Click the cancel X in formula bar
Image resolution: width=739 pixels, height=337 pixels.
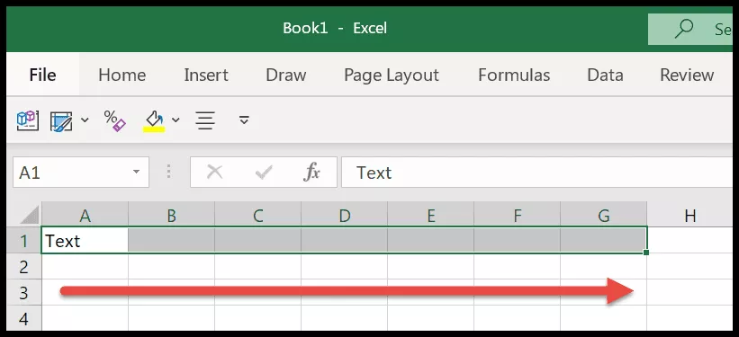[x=215, y=173]
